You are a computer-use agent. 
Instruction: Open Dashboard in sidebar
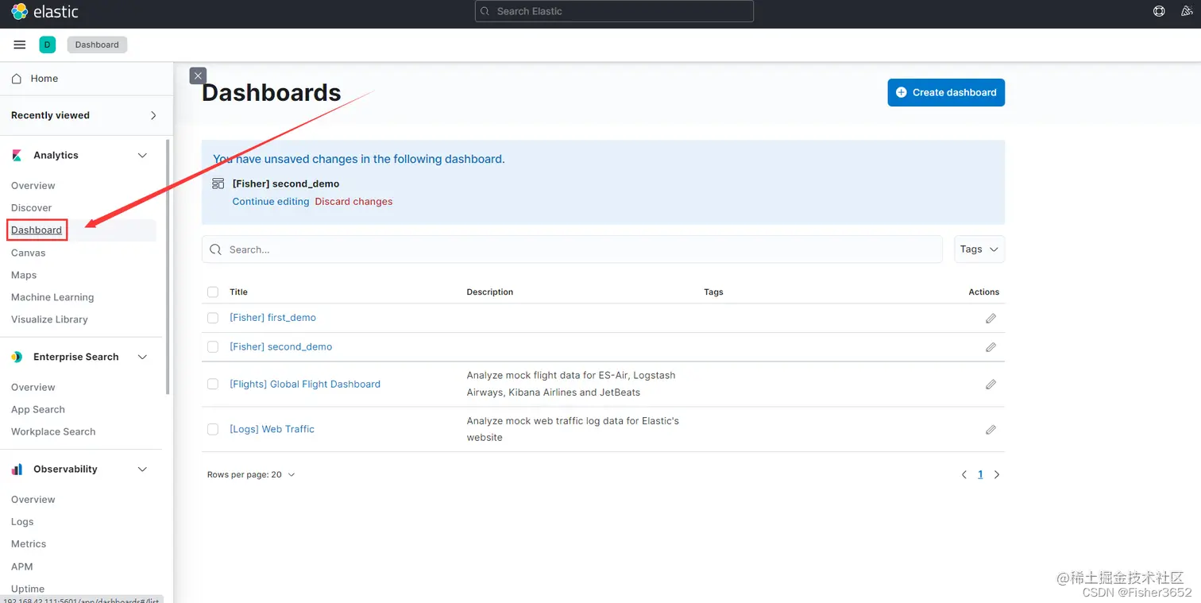[x=37, y=230]
